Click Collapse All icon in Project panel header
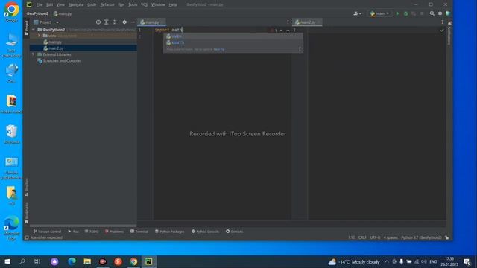Viewport: 477px width, 268px height. point(114,22)
